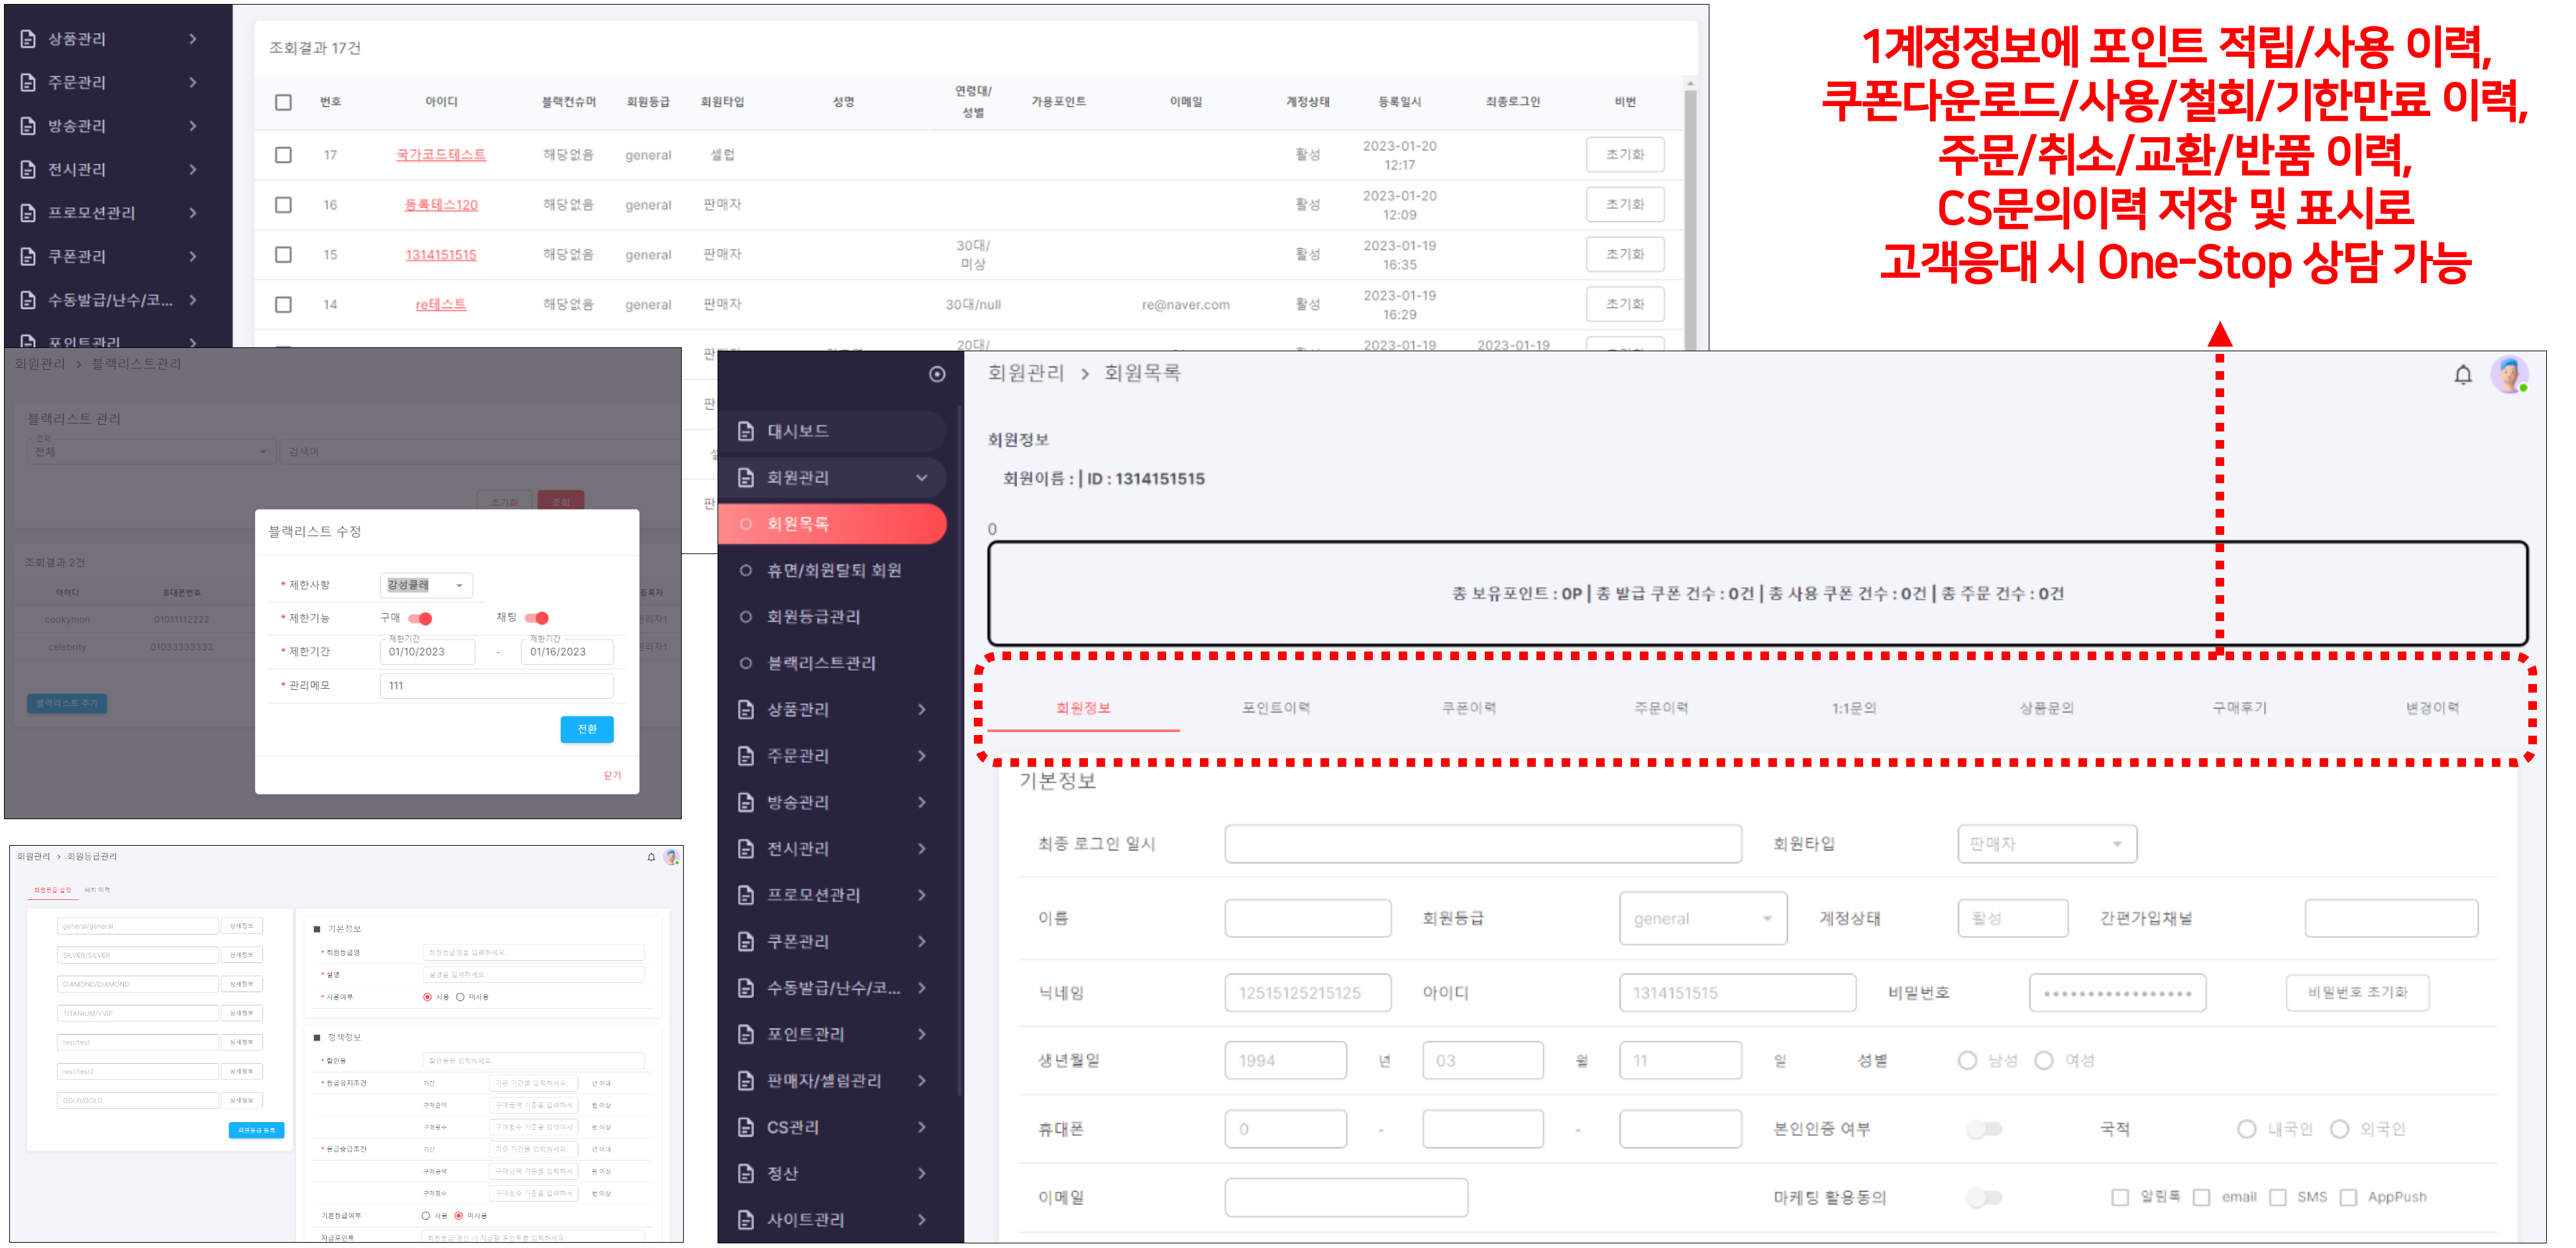Click 주문관리 icon in top-left sidebar
The image size is (2576, 1248).
[x=28, y=82]
